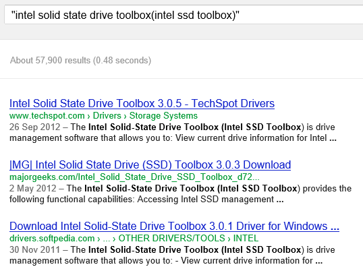Click the '2 May 2012' snippet date
The width and height of the screenshot is (363, 271).
[x=33, y=188]
